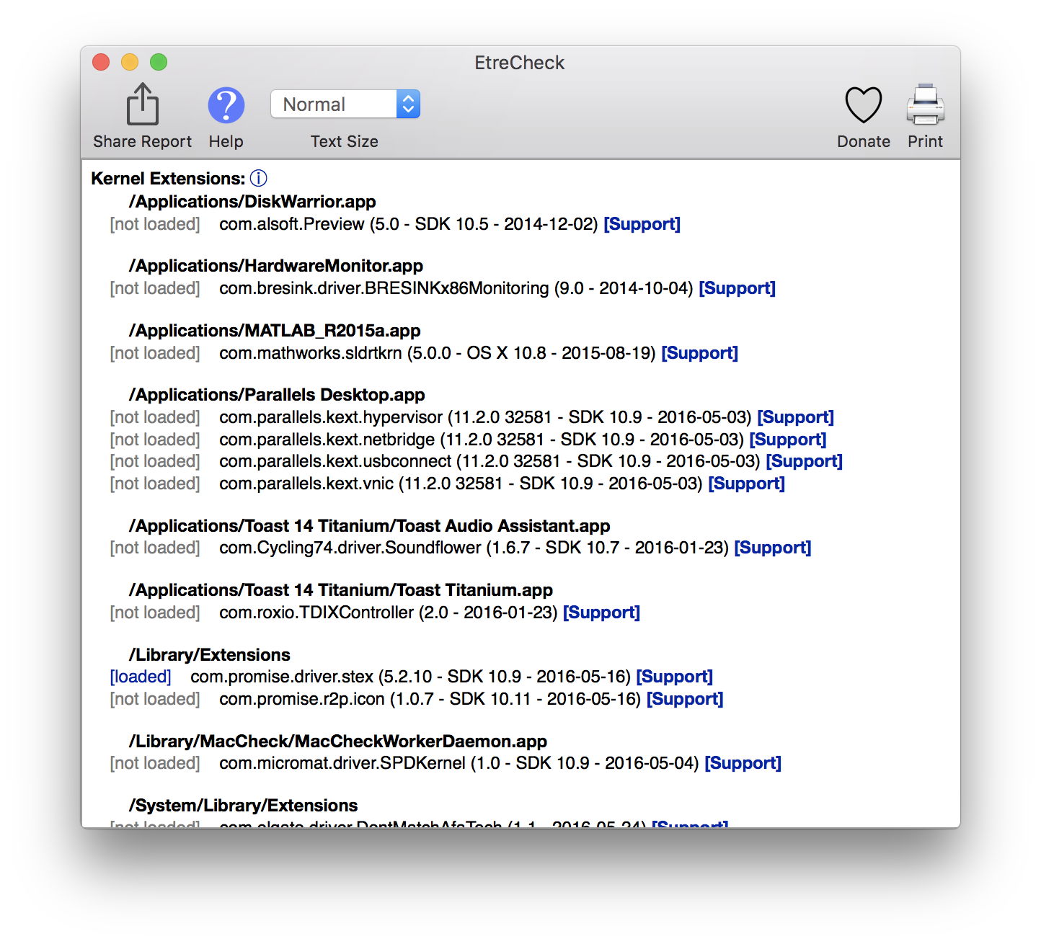This screenshot has width=1041, height=944.
Task: Select not loaded next to Soundflower driver
Action: click(154, 548)
